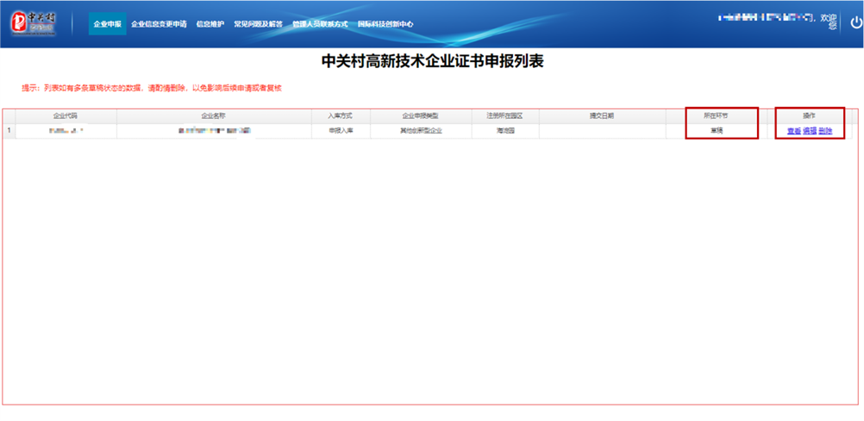Go to 信息维护 menu
The height and width of the screenshot is (421, 864).
[x=210, y=24]
